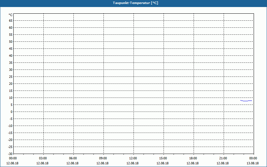
Task: Select the 13.08.18 date label
Action: coord(253,163)
